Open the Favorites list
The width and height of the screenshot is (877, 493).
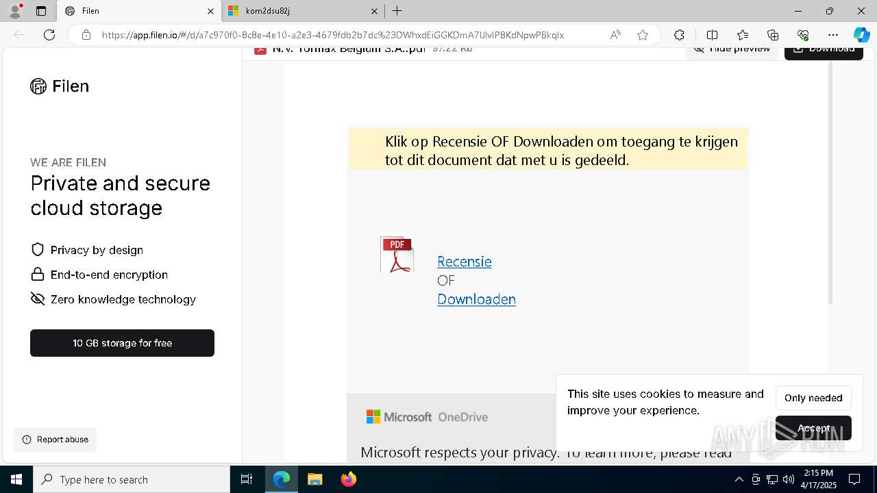click(x=743, y=35)
